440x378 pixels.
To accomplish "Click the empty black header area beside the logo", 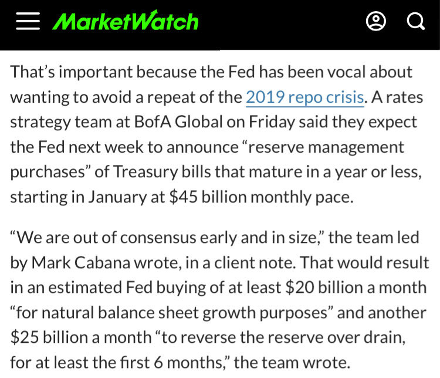I will click(x=280, y=21).
